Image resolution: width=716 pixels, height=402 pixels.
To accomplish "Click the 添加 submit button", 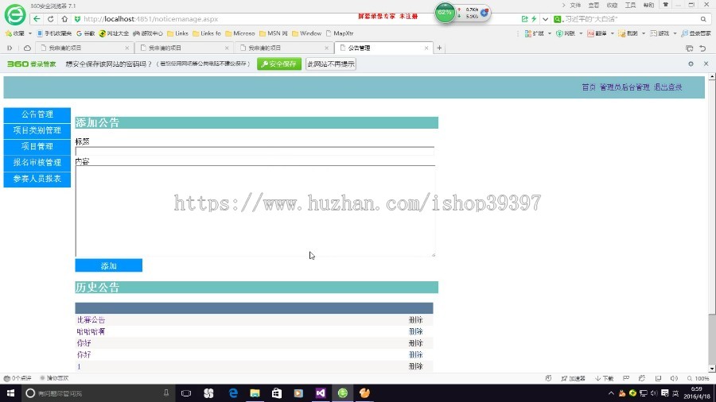I will 109,265.
